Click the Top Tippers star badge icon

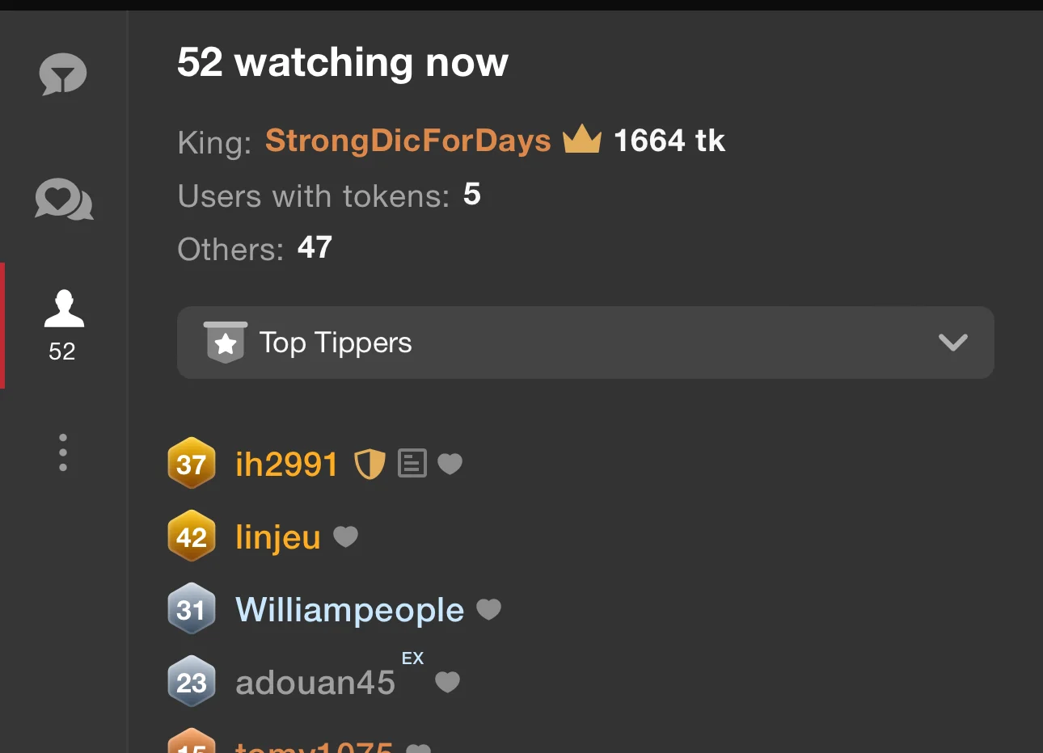point(226,343)
